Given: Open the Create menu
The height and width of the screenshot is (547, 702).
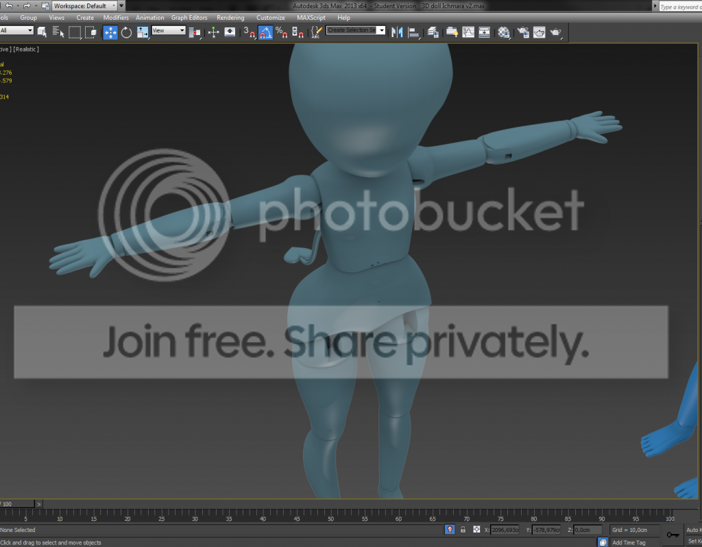Looking at the screenshot, I should point(85,17).
